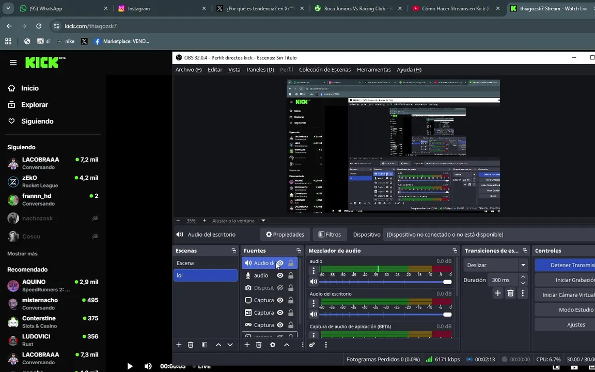The height and width of the screenshot is (372, 595).
Task: Move the scene down with Escenas down arrow
Action: [x=230, y=345]
